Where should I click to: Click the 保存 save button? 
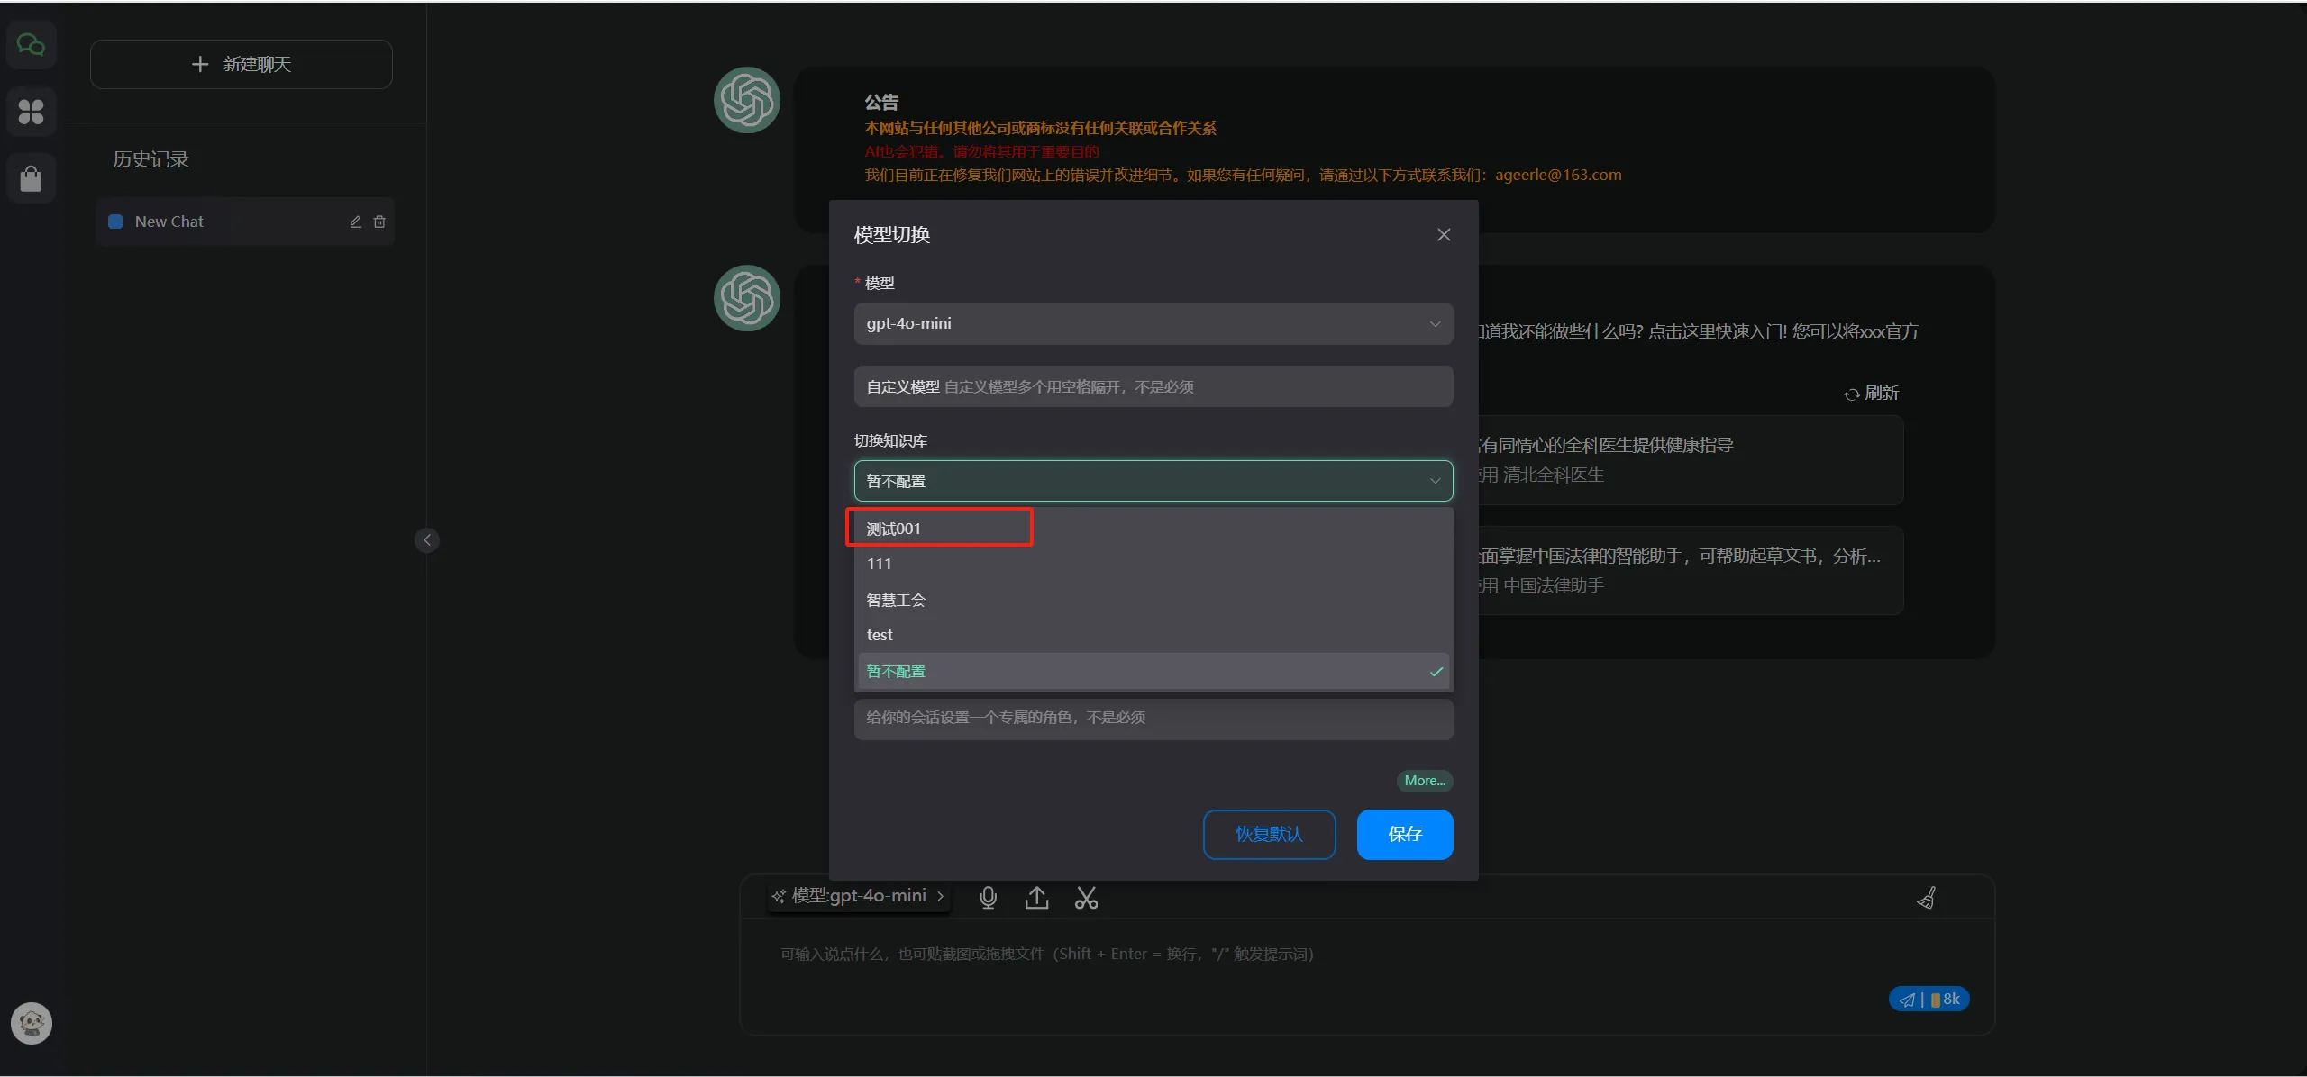[1404, 834]
